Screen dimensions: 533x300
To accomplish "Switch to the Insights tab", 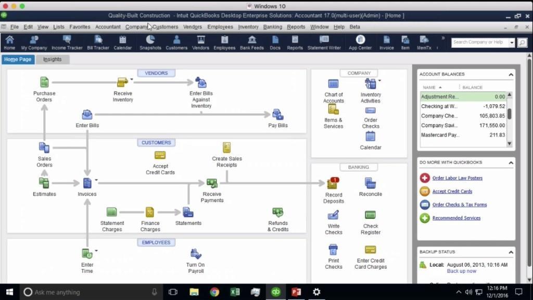I will coord(53,59).
